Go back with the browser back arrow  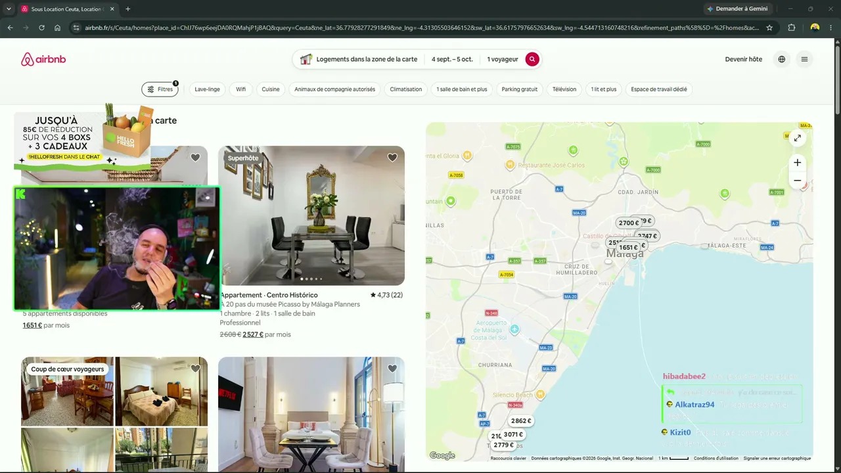pyautogui.click(x=10, y=28)
